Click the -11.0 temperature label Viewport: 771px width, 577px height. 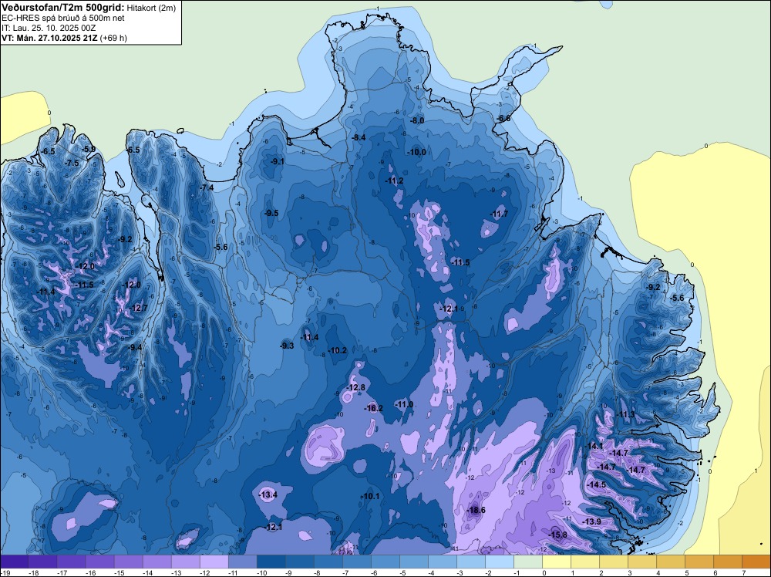pyautogui.click(x=404, y=404)
